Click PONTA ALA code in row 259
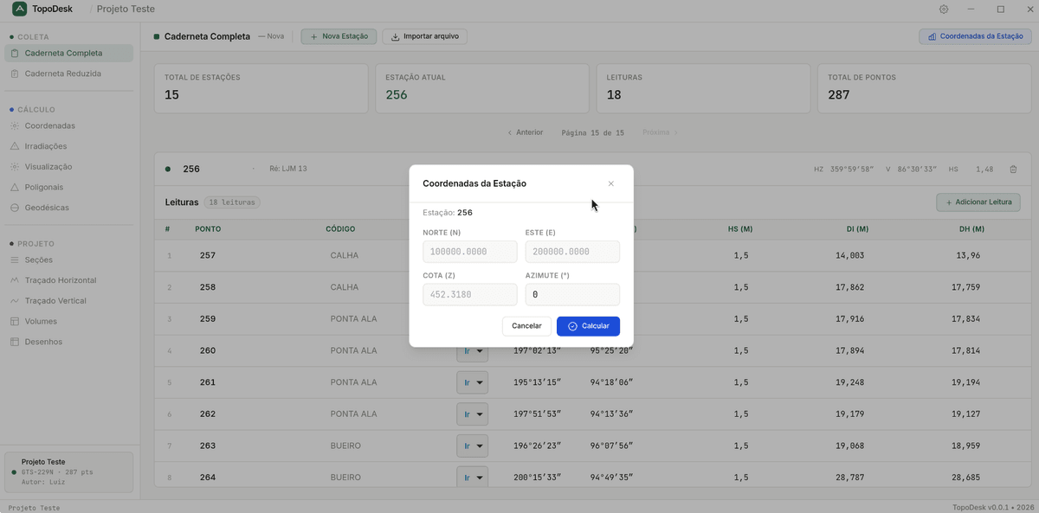The height and width of the screenshot is (513, 1039). coord(353,319)
